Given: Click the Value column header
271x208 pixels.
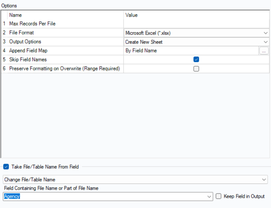Looking at the screenshot, I should [x=131, y=15].
